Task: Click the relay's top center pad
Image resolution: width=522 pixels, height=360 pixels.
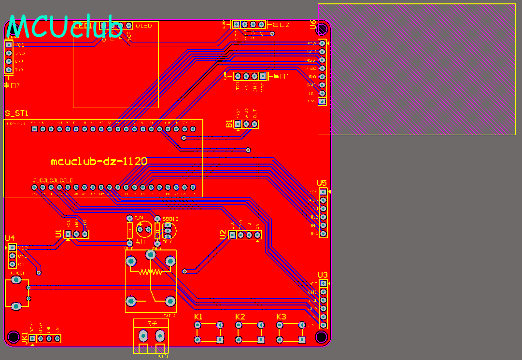Action: (x=151, y=255)
